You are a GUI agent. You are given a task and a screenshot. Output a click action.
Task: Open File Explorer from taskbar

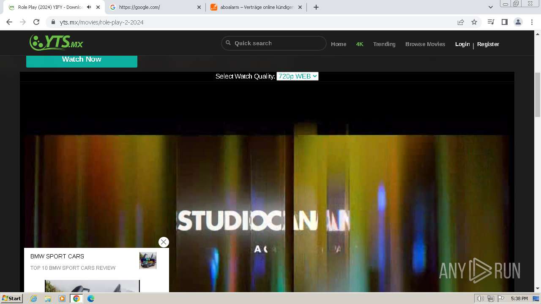pos(48,299)
